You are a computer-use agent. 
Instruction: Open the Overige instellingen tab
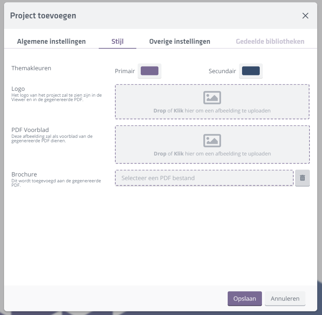[179, 42]
